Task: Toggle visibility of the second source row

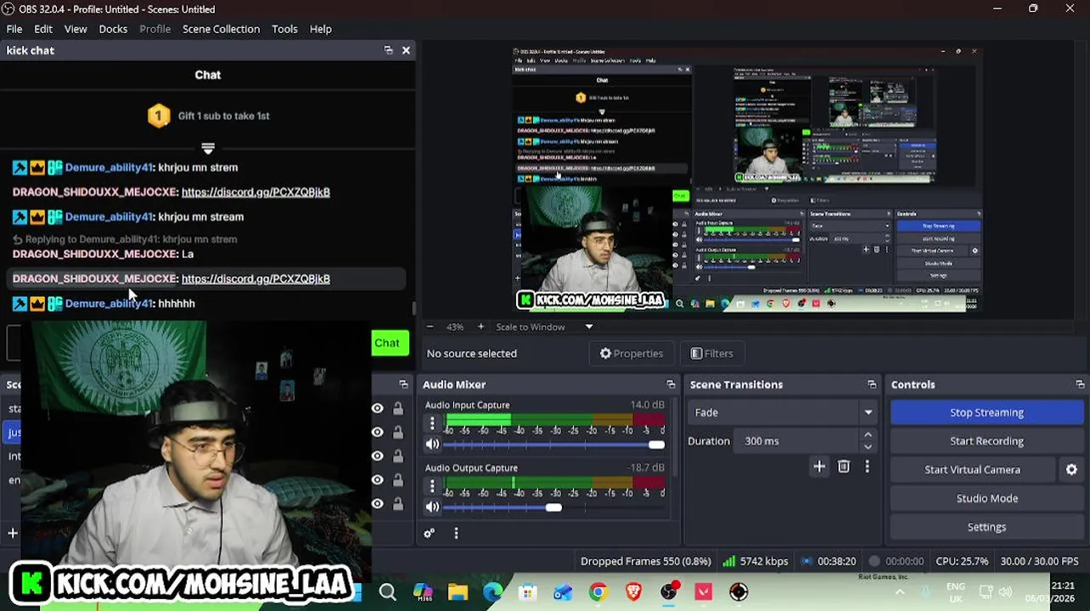Action: pyautogui.click(x=377, y=432)
